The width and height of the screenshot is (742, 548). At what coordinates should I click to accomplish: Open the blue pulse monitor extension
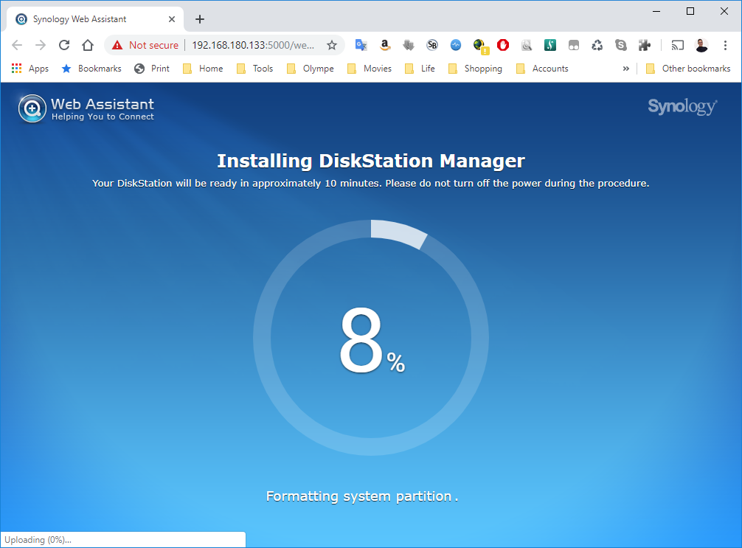pos(456,45)
